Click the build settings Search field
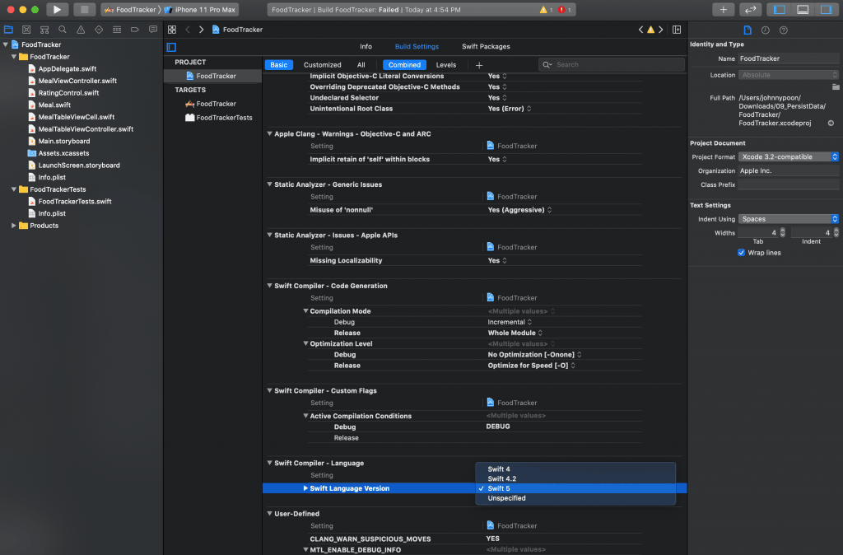Screen dimensions: 843x555 coord(612,65)
